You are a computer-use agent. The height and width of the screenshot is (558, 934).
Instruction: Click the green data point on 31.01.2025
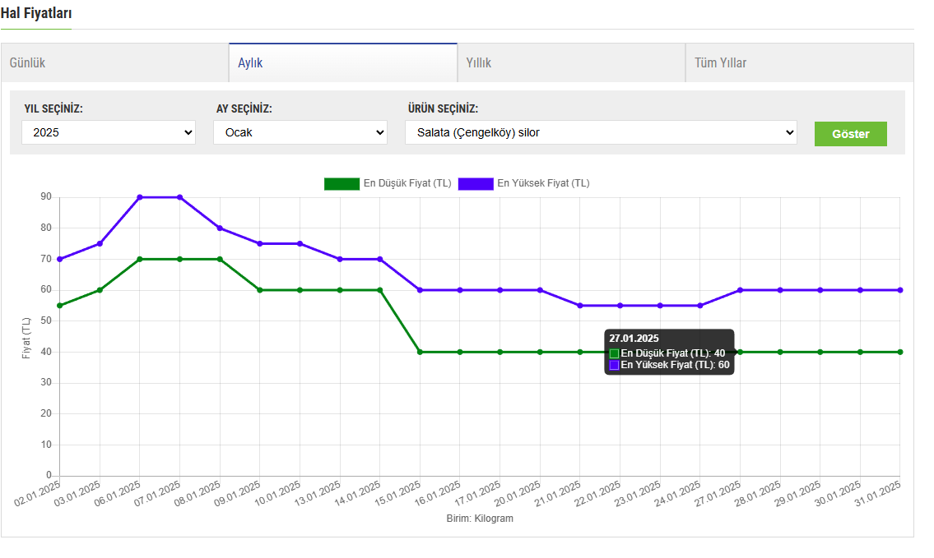(900, 352)
